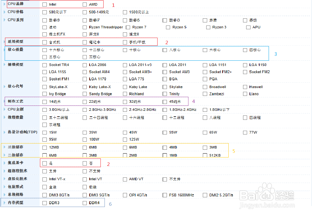Tick the LGA 2066 socket checkbox
Viewport: 312px width, 216px height.
[85, 65]
